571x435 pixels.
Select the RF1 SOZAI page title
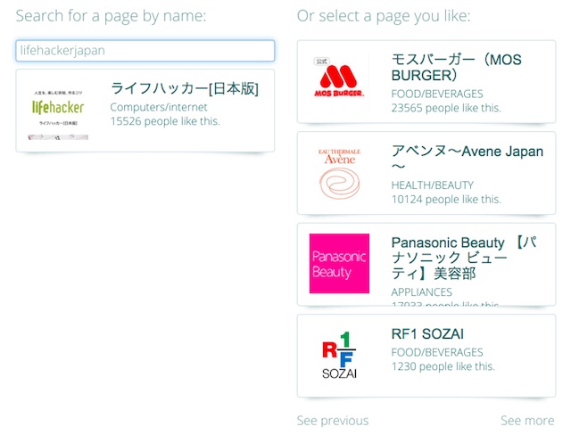pos(427,334)
